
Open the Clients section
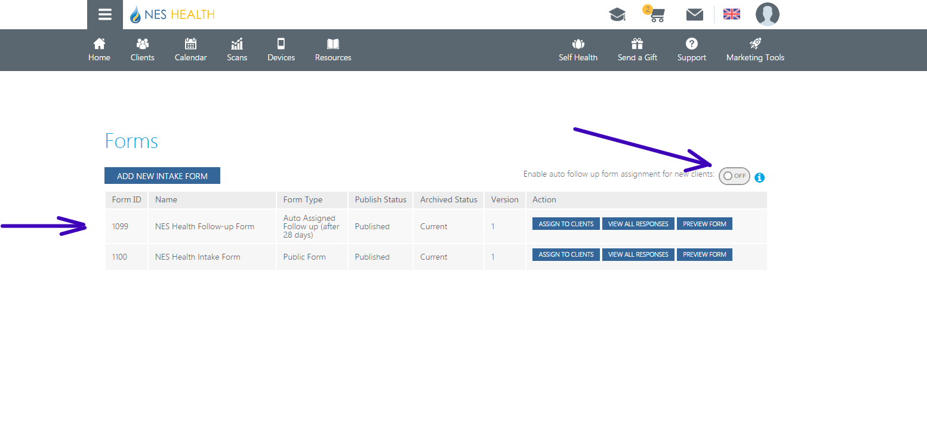(x=143, y=50)
